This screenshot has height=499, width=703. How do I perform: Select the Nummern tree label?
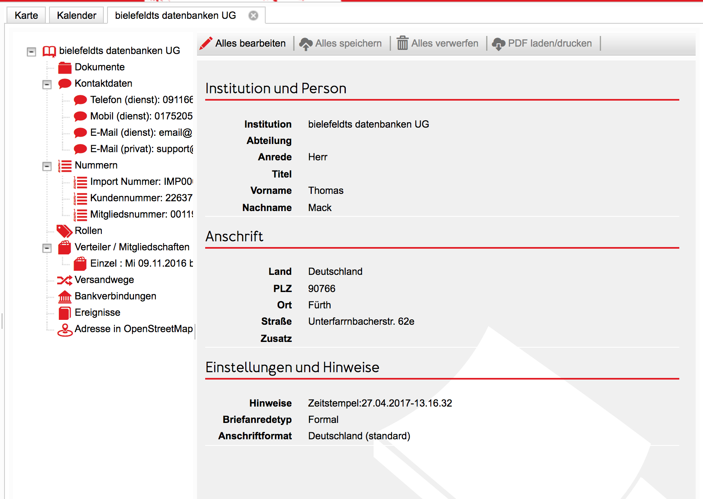pos(96,165)
